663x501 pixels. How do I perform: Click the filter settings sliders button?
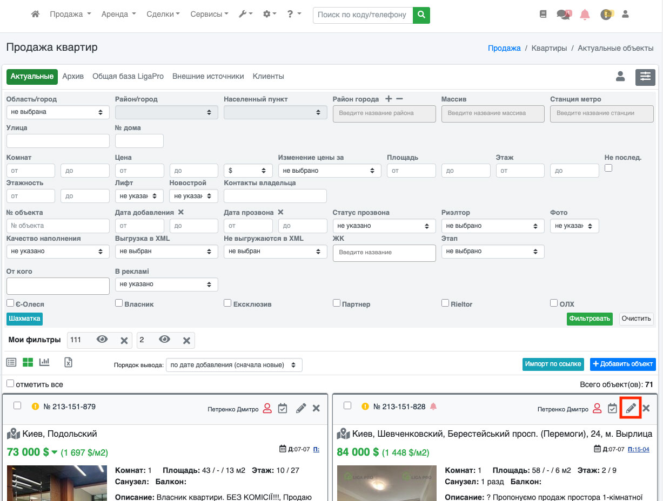pyautogui.click(x=645, y=77)
